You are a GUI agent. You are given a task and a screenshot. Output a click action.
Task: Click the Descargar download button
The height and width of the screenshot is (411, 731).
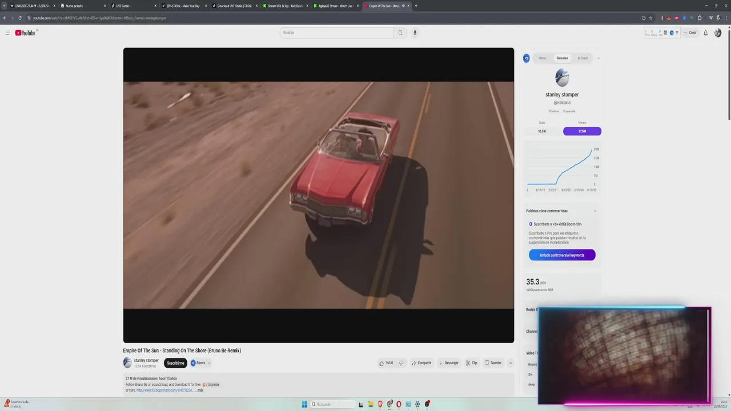pos(449,363)
